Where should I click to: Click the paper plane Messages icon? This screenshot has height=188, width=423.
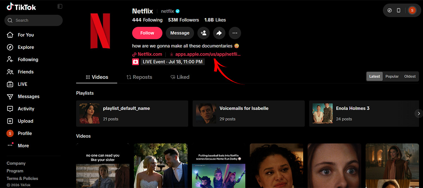10,96
